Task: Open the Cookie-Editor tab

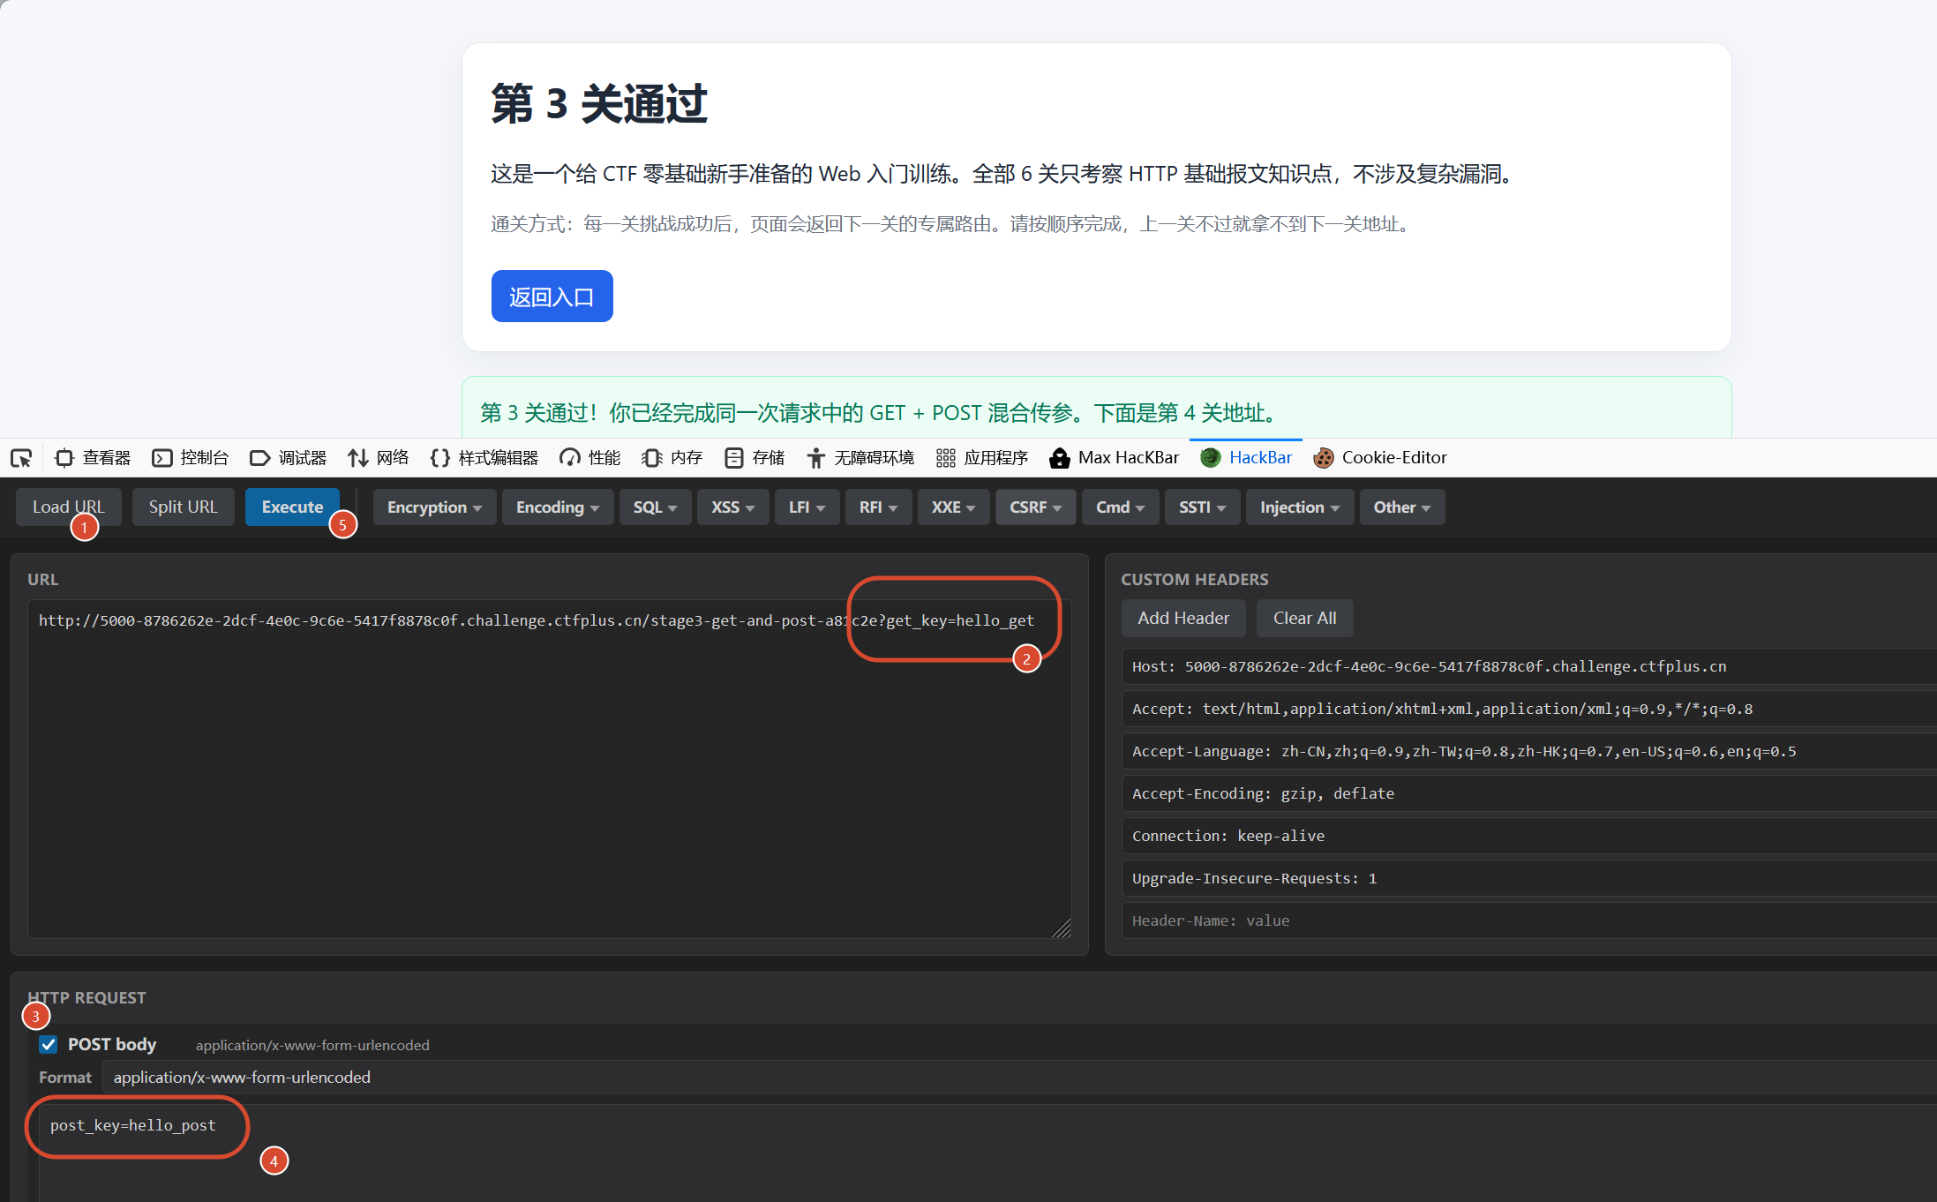Action: coord(1380,458)
